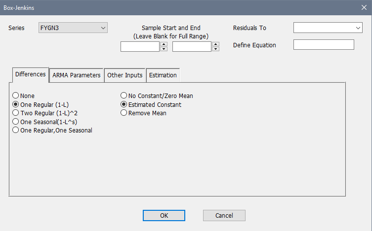Increment the sample start spinner up arrow
The height and width of the screenshot is (231, 372).
[x=164, y=44]
